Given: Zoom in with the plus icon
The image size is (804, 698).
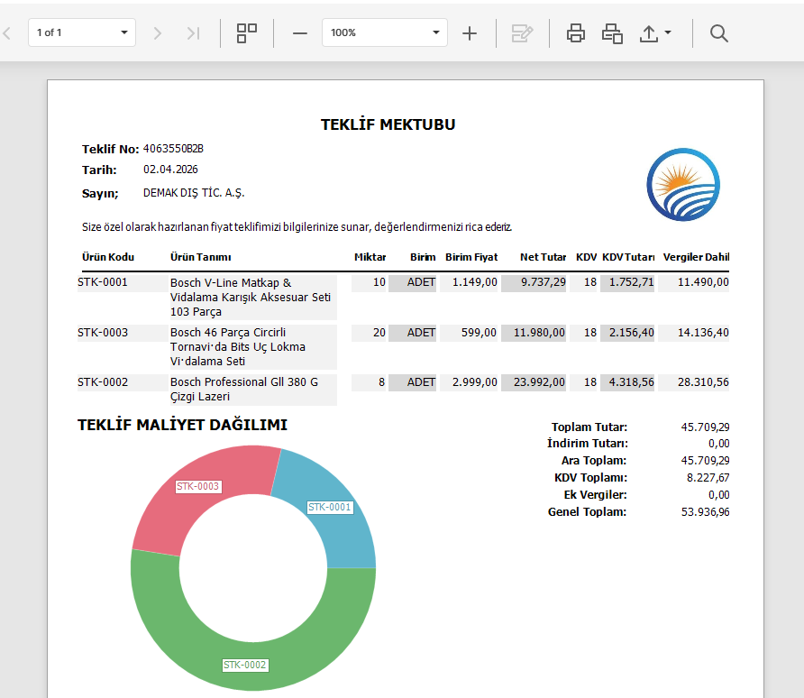Looking at the screenshot, I should [470, 33].
